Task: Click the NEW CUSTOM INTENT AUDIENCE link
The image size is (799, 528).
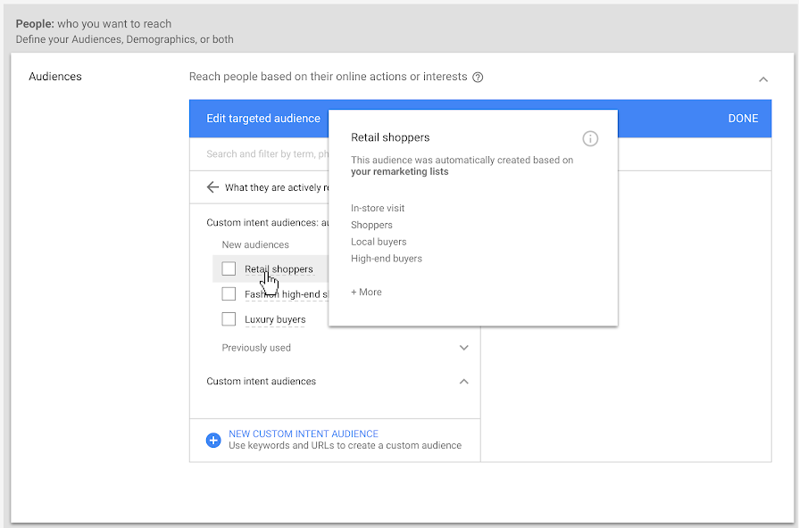Action: 304,433
